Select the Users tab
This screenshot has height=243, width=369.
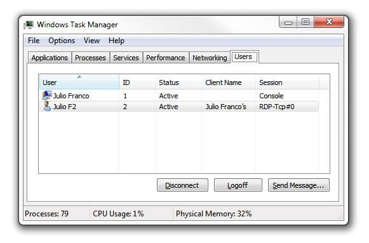pos(245,56)
